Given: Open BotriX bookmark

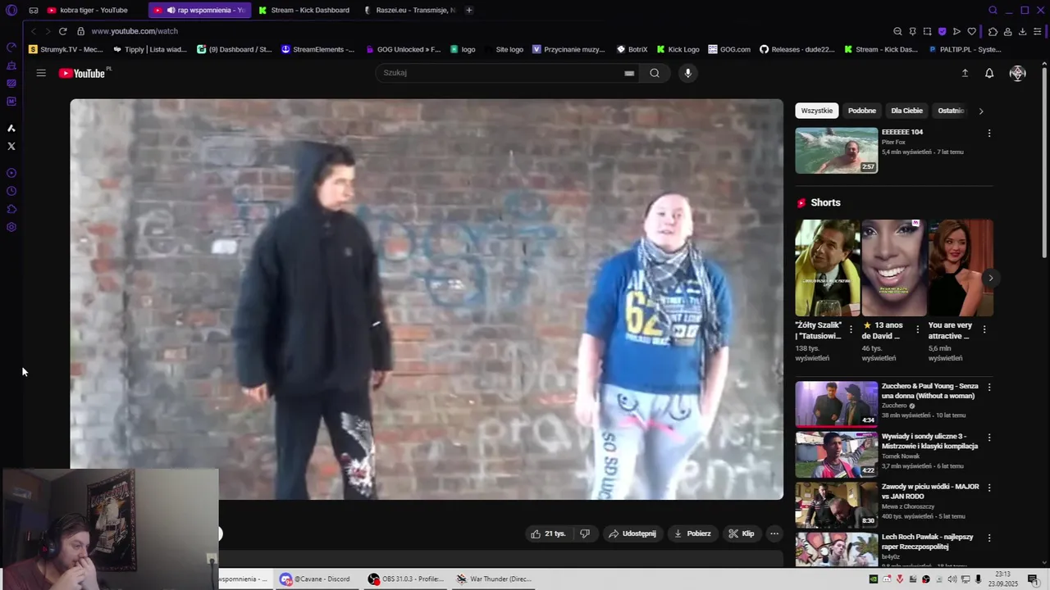Looking at the screenshot, I should 632,49.
